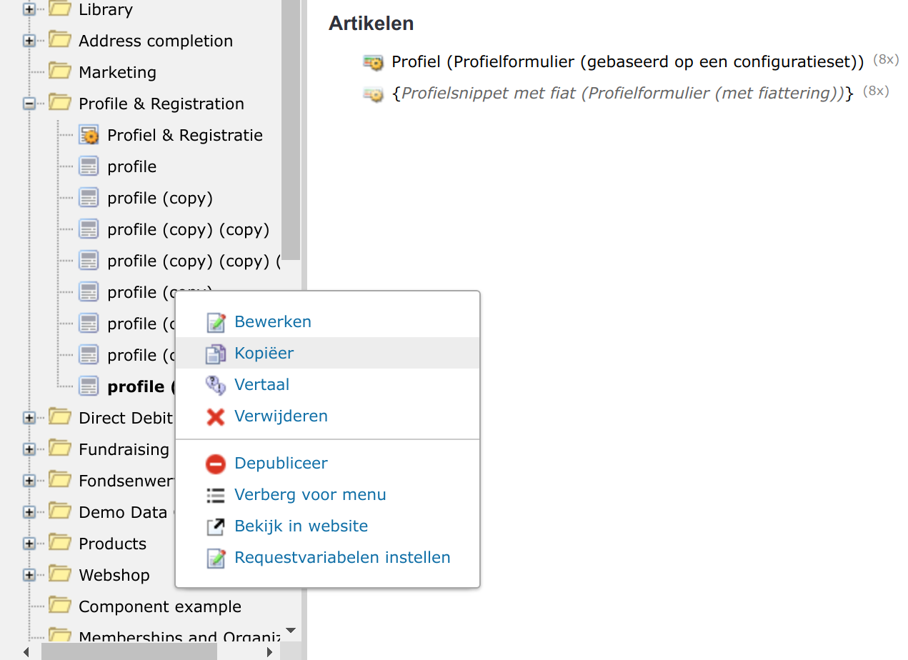908x660 pixels.
Task: Click the horizontal scrollbar right arrow
Action: (x=269, y=651)
